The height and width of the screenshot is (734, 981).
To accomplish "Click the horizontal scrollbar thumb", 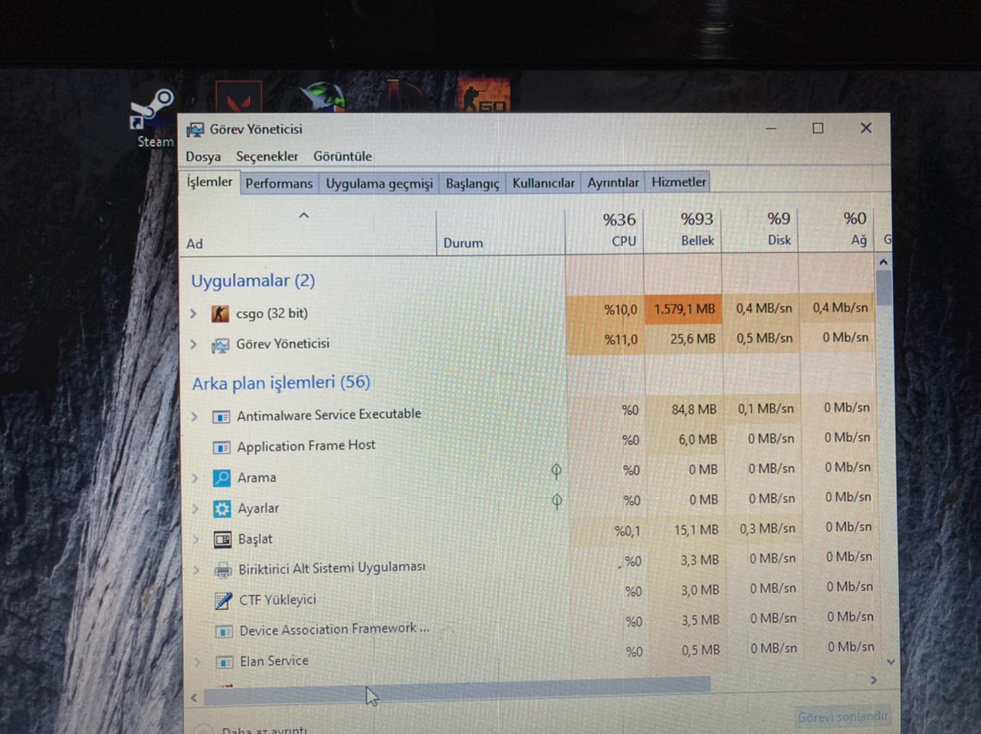I will coord(457,690).
